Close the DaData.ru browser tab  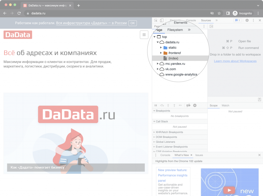click(x=70, y=6)
